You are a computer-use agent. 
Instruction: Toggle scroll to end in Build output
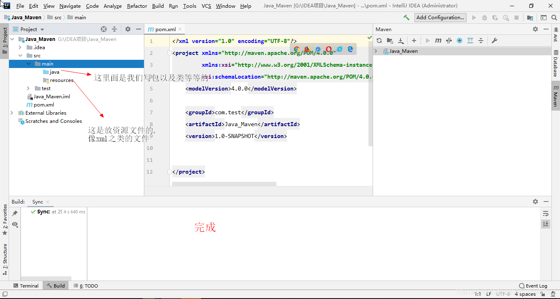545,224
